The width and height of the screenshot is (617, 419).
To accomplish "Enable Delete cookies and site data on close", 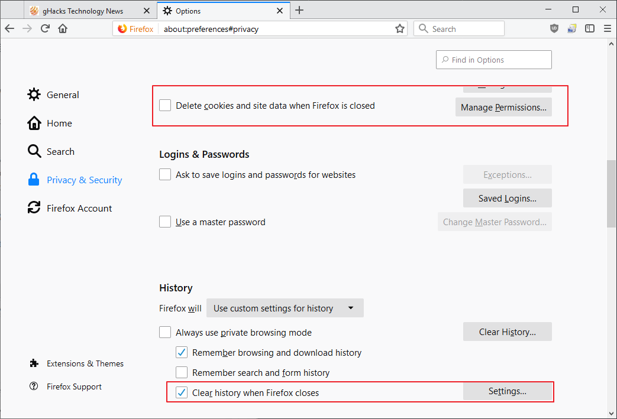I will [x=165, y=105].
